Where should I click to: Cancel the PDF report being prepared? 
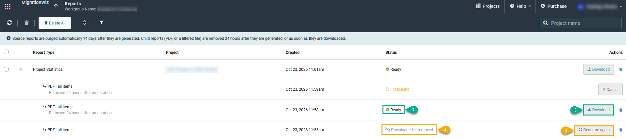click(x=610, y=89)
